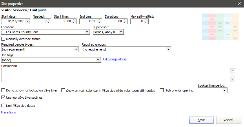Click the Transitions link

pos(8,112)
